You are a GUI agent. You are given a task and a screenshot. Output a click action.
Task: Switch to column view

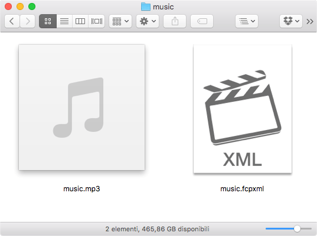coord(80,21)
